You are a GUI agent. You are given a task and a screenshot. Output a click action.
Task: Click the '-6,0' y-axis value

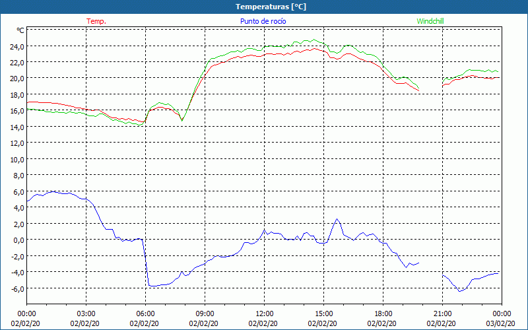17,289
